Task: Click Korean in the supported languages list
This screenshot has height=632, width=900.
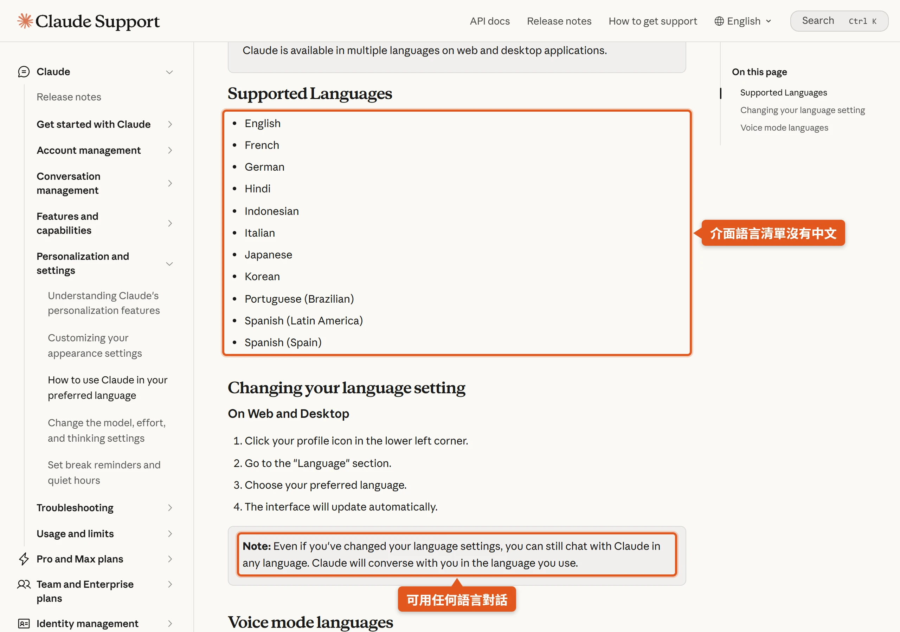Action: [262, 276]
